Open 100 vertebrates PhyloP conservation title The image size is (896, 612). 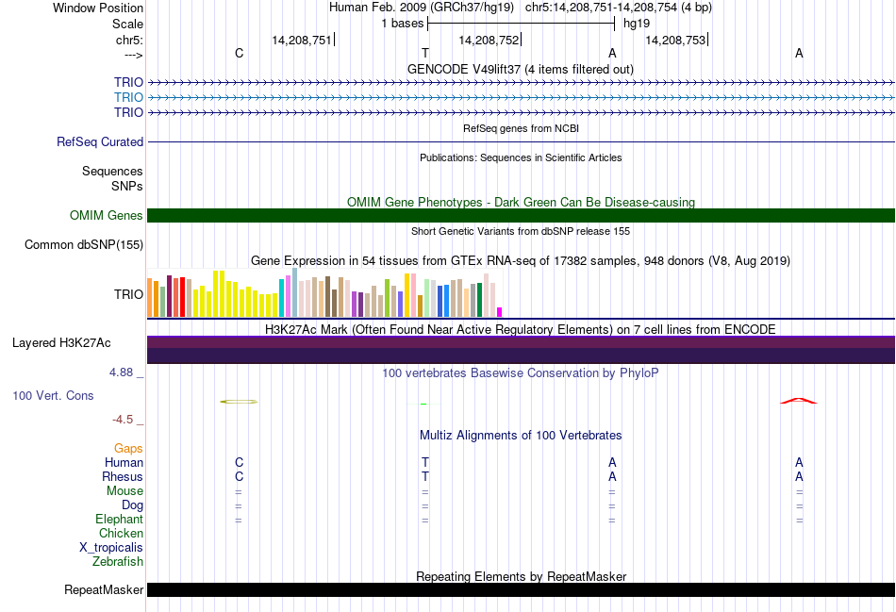click(521, 373)
